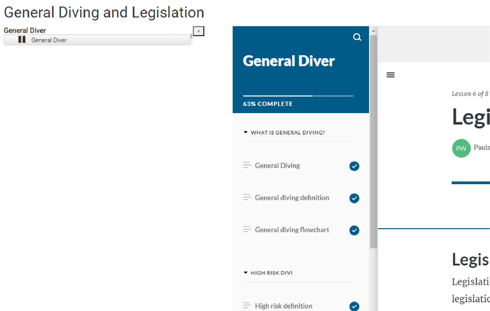Screen dimensions: 490x311
Task: Click lesson icon beside High risk definition
Action: [247, 306]
